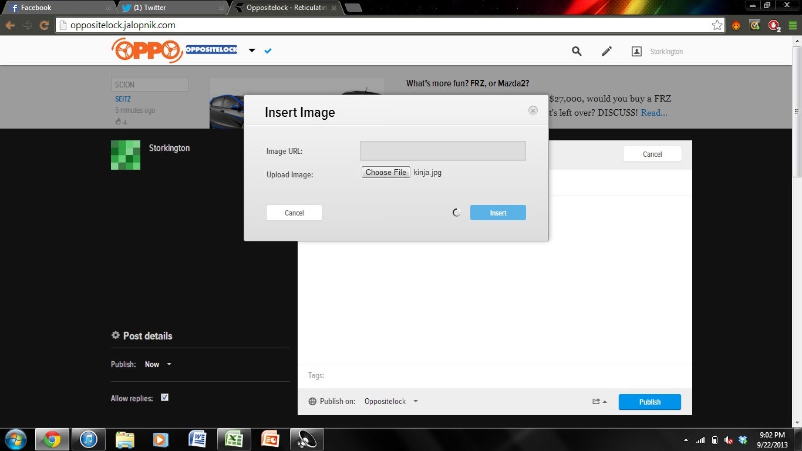The height and width of the screenshot is (451, 802).
Task: Open iTunes from the taskbar
Action: coord(89,439)
